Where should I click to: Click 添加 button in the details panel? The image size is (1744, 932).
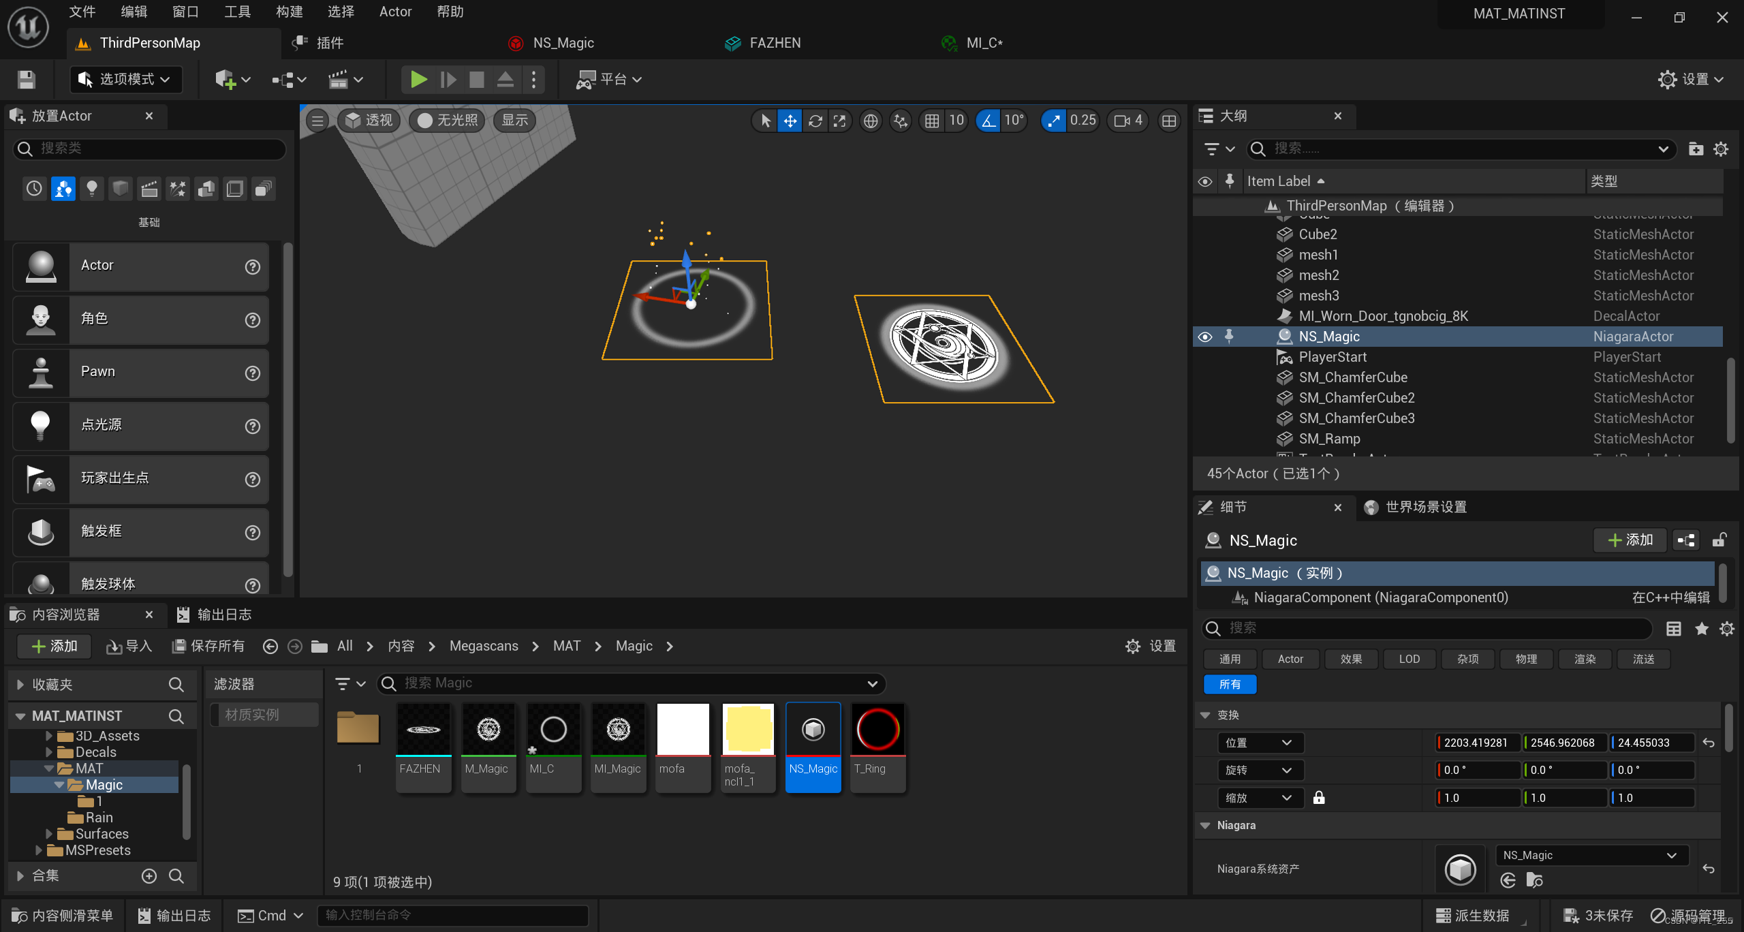click(1631, 540)
